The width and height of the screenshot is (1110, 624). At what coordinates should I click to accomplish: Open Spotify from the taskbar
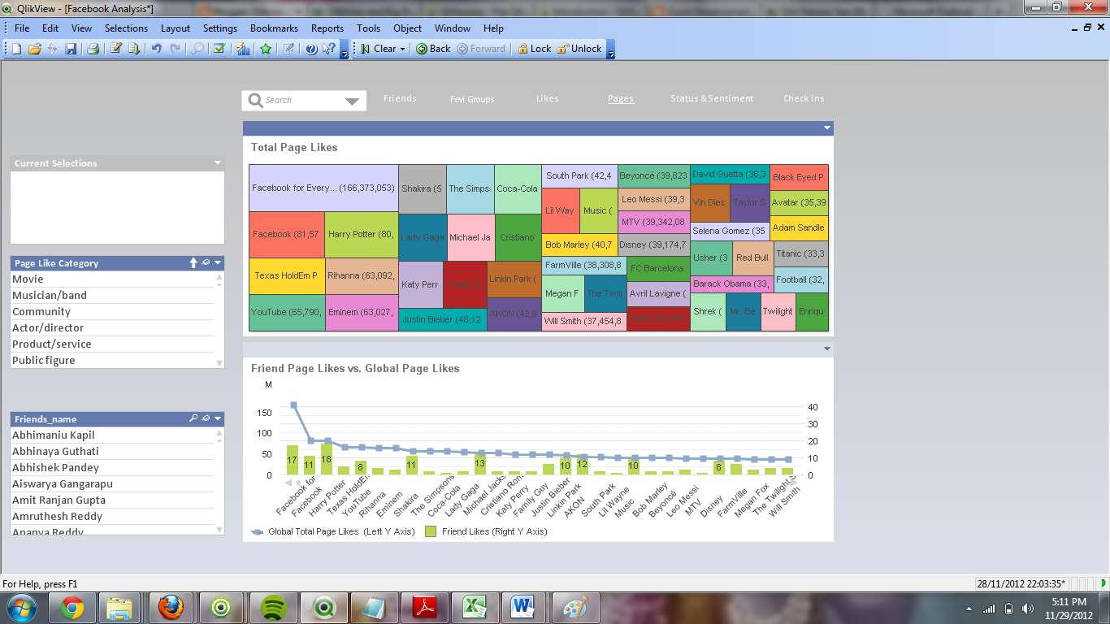[273, 608]
